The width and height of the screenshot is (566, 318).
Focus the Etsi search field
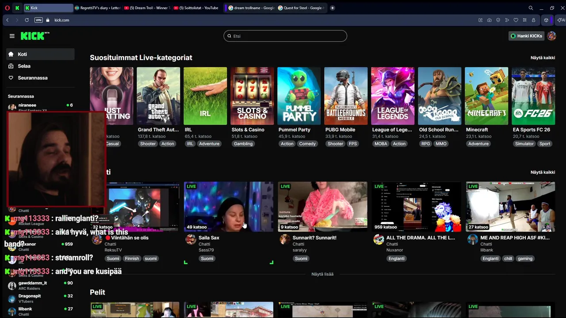click(285, 36)
